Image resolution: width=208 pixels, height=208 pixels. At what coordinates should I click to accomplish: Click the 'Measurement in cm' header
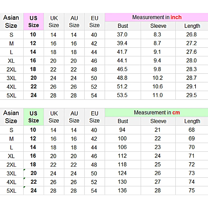tap(157, 113)
